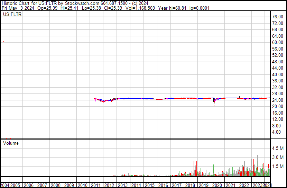Screen dimensions: 287x188
Task: Click the 32.00 price axis label
Action: 278,87
